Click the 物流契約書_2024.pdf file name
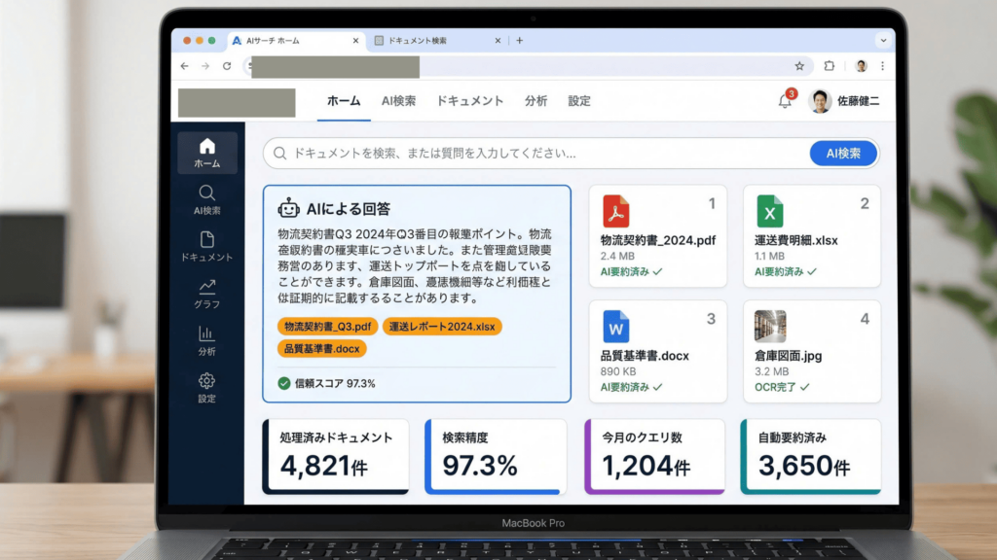Image resolution: width=997 pixels, height=560 pixels. click(x=658, y=241)
